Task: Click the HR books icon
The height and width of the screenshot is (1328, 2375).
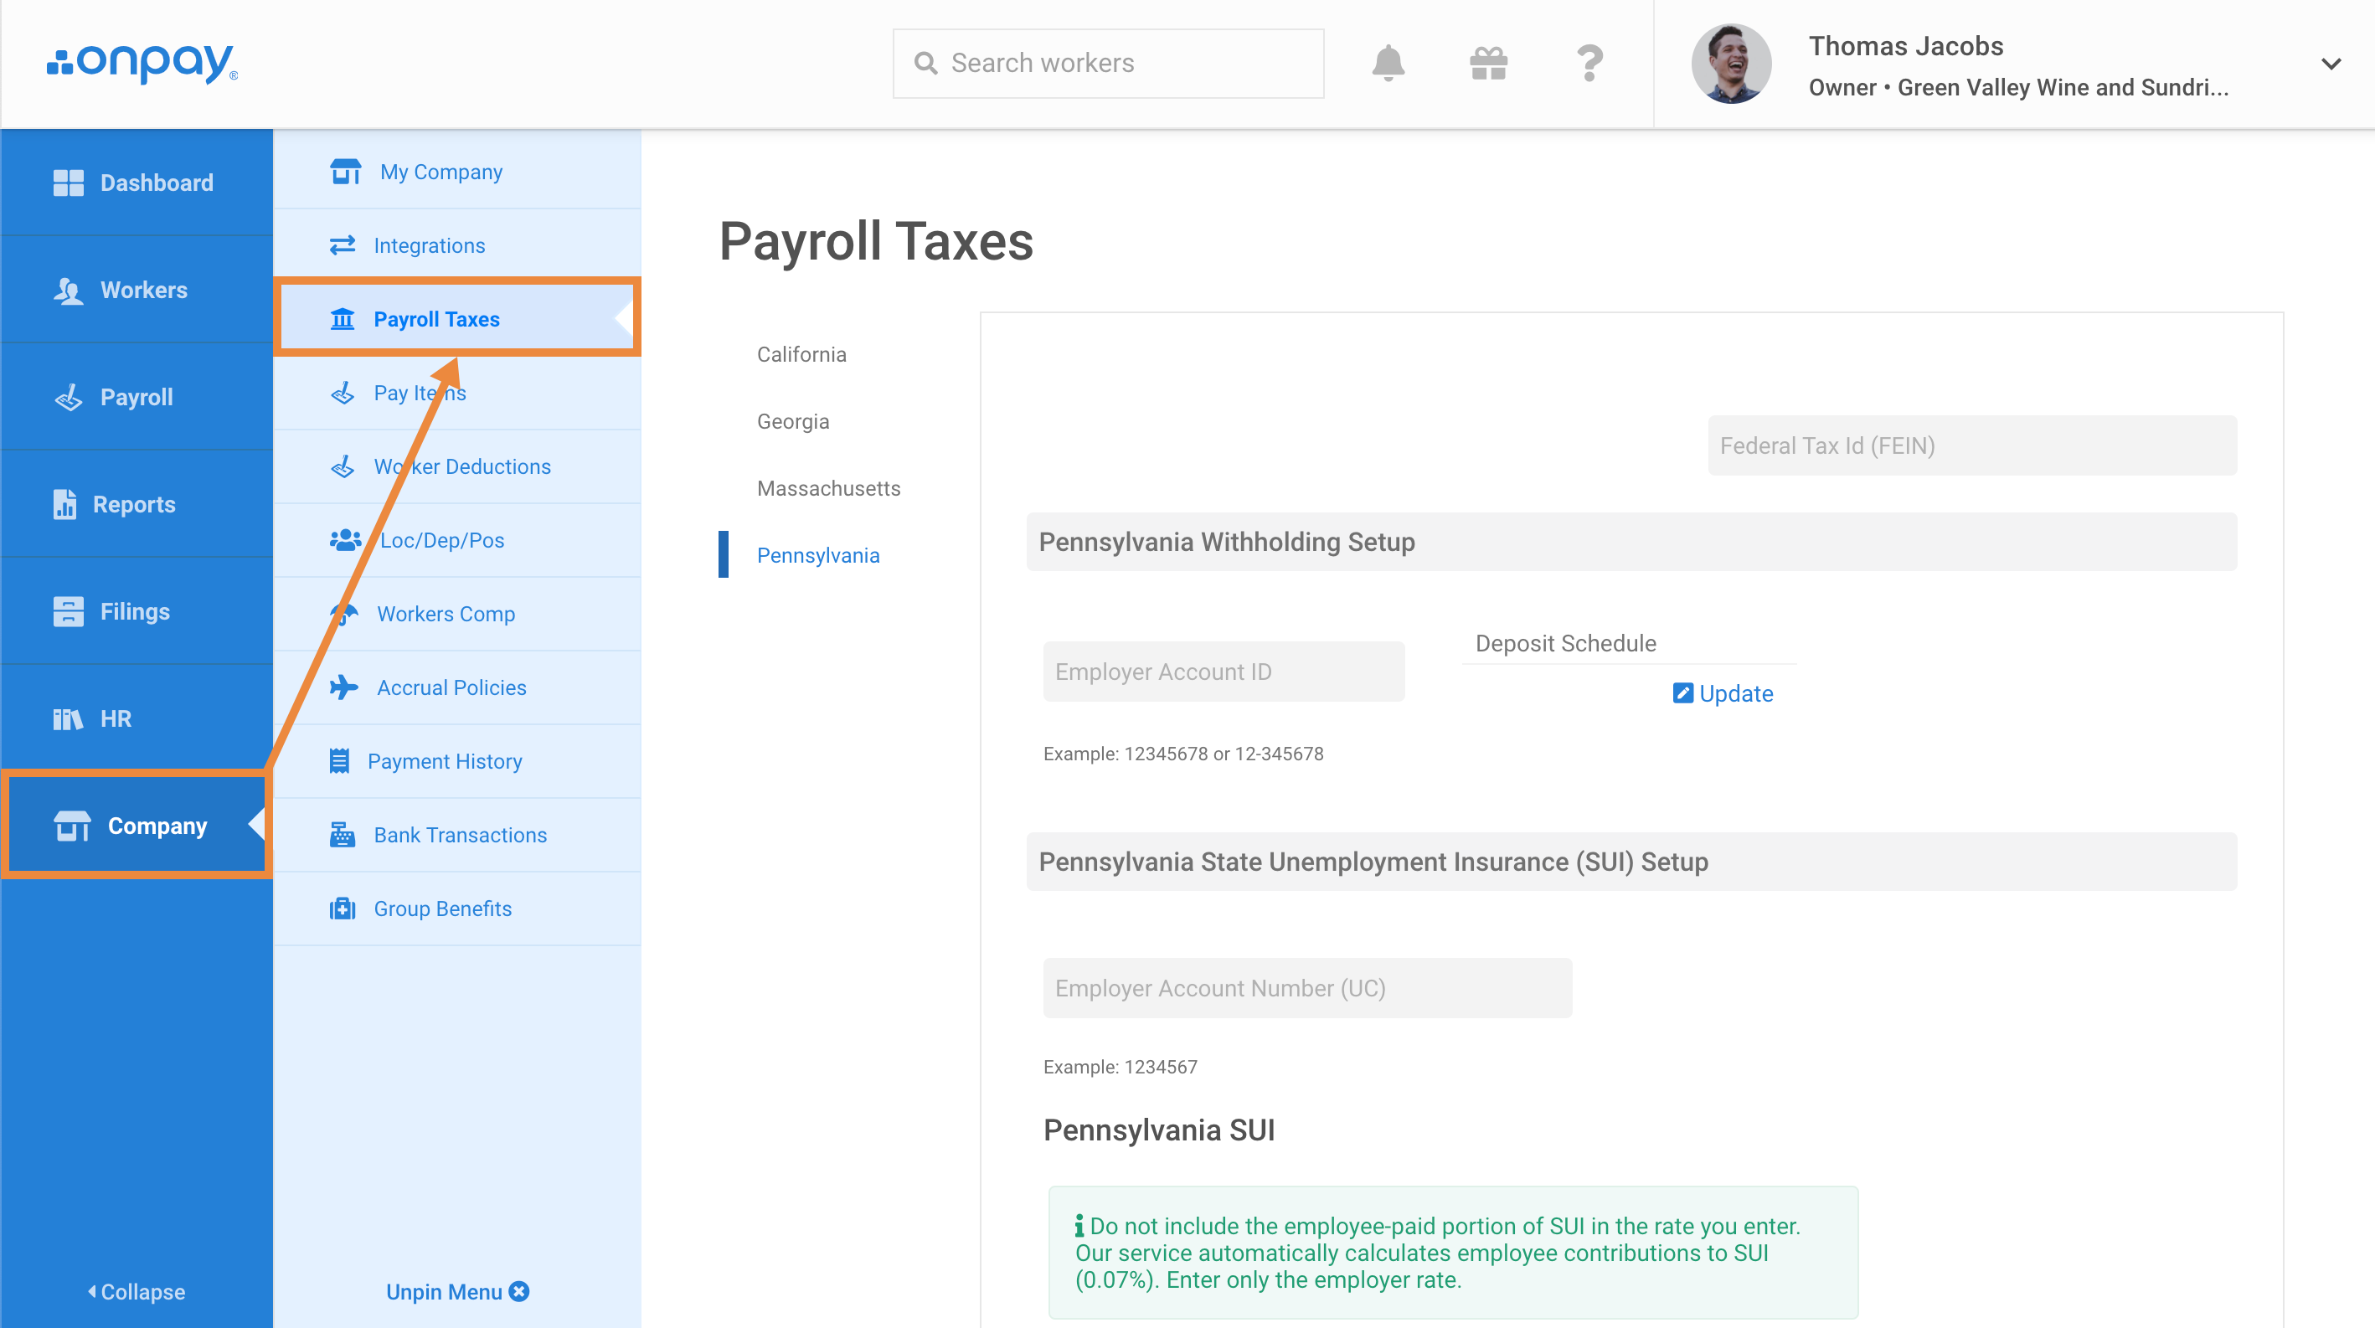Action: click(x=68, y=718)
